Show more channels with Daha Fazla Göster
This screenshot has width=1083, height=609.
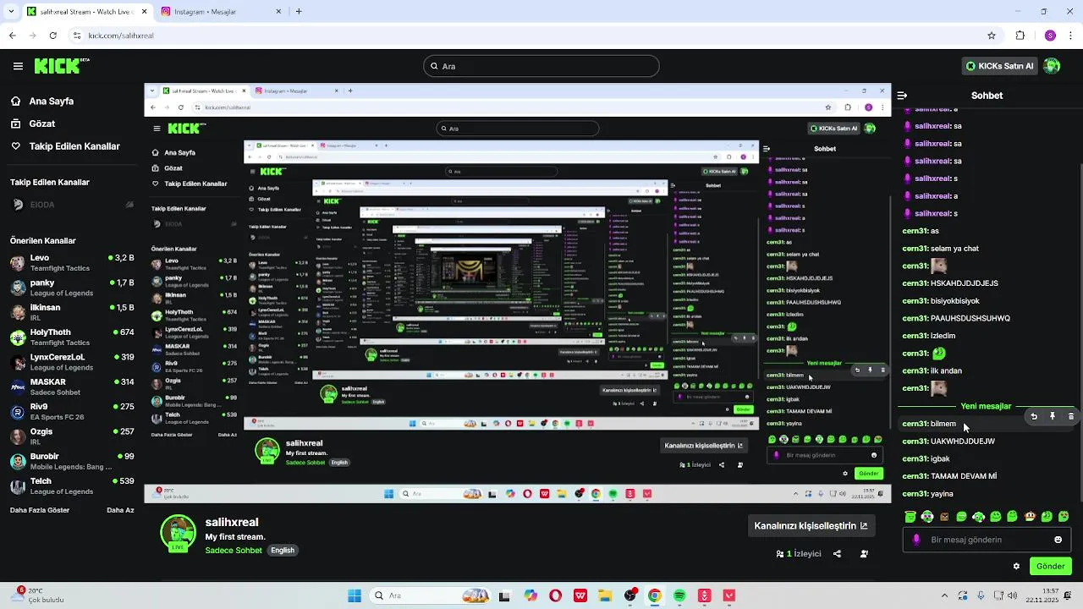41,510
